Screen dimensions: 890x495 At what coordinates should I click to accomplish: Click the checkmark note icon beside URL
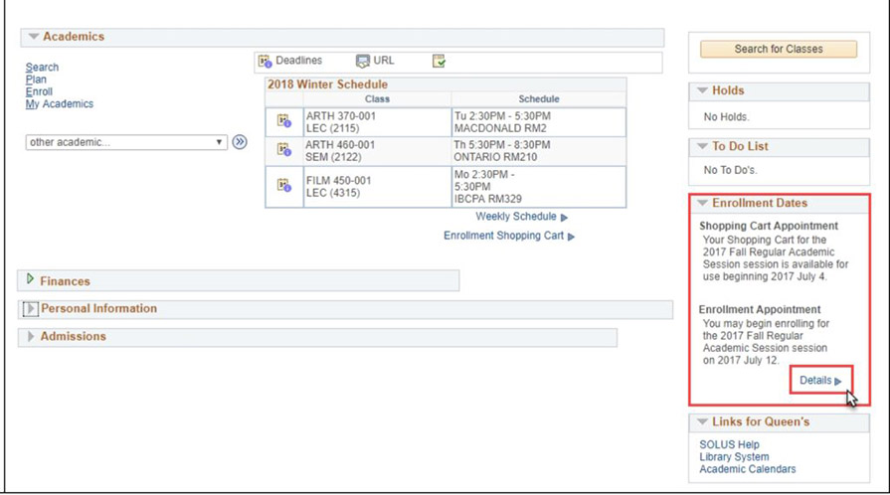[x=439, y=62]
